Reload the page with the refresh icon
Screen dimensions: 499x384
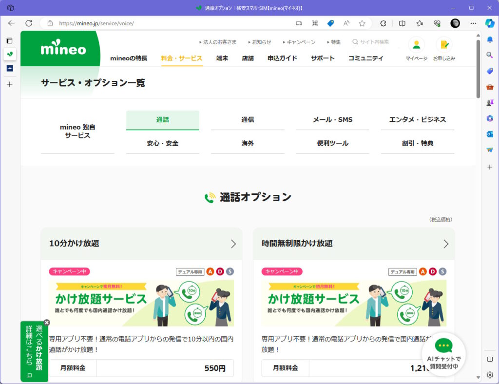29,23
